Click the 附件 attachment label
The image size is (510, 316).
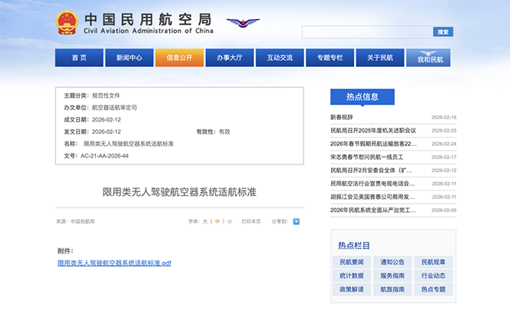click(x=65, y=251)
